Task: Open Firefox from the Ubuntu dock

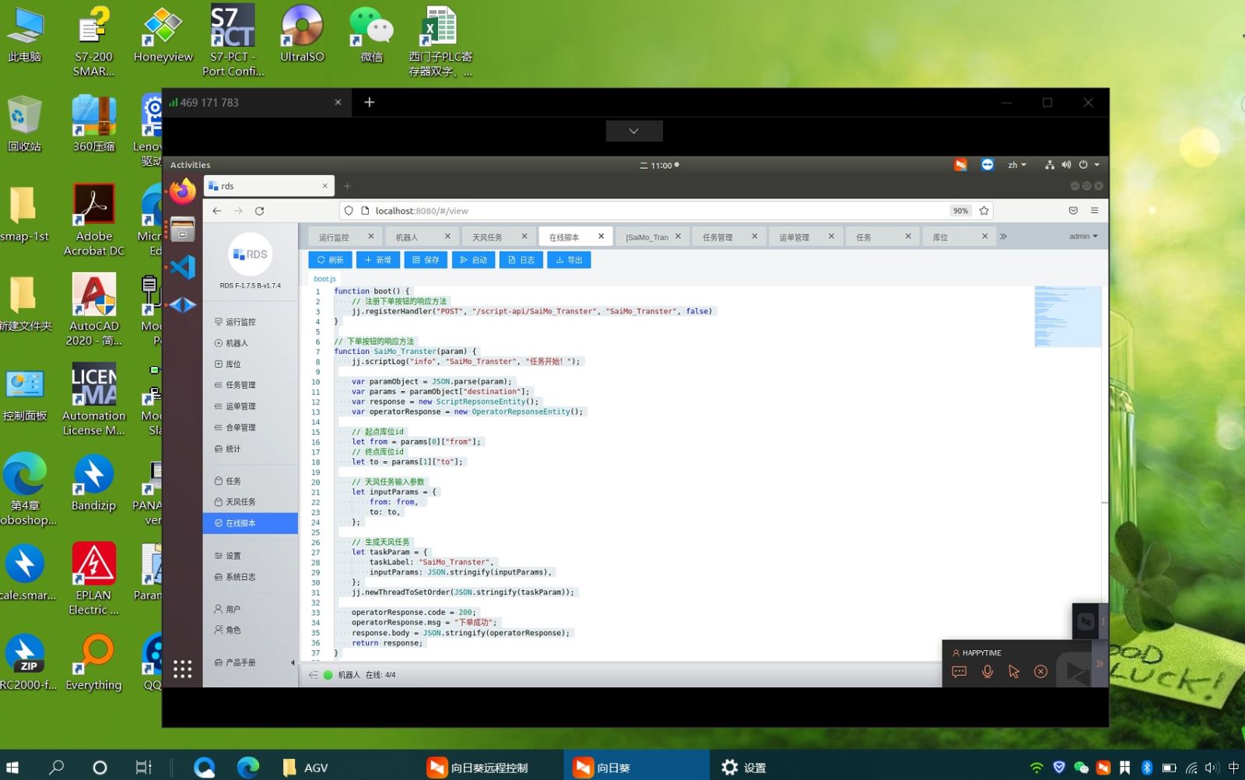Action: [x=183, y=191]
